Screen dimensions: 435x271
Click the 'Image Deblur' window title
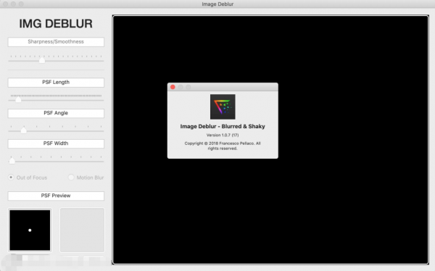point(217,4)
